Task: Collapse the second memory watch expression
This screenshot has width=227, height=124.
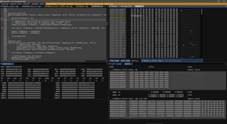Action: (x=111, y=99)
